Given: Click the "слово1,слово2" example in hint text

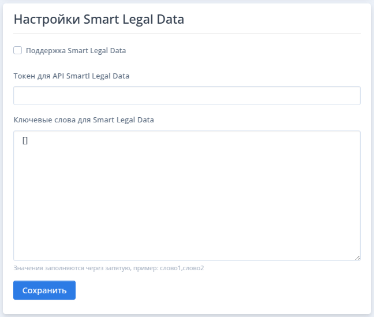Looking at the screenshot, I should tap(182, 268).
